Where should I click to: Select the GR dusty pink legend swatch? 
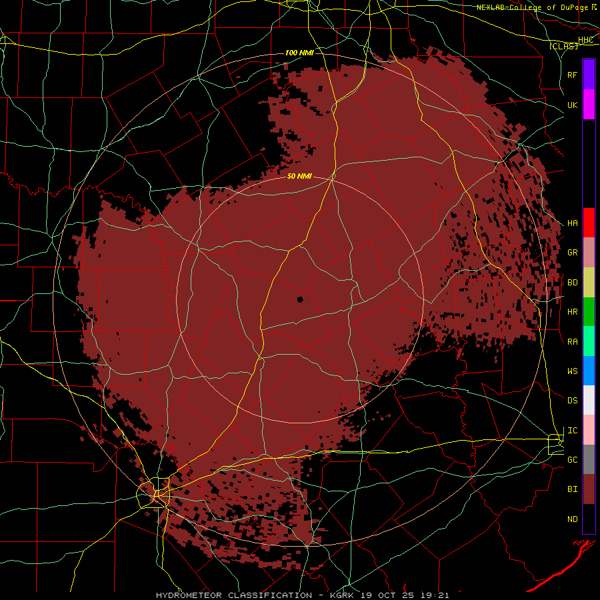point(589,253)
